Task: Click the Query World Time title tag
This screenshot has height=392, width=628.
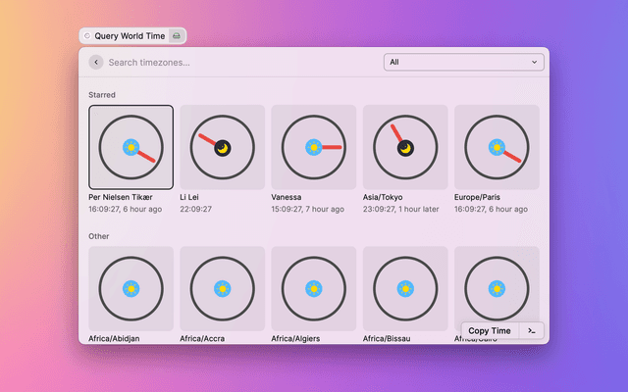Action: (x=130, y=36)
